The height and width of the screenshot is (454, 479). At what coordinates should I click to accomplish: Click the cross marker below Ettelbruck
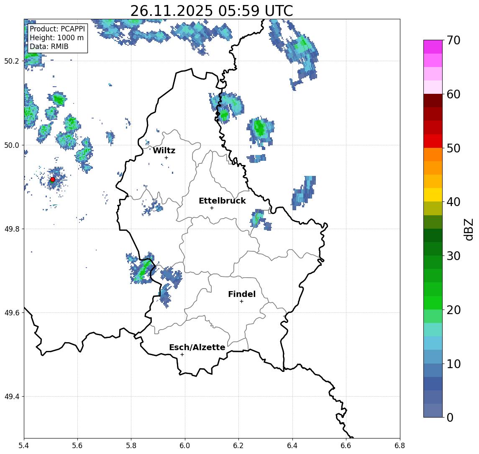[x=212, y=208]
